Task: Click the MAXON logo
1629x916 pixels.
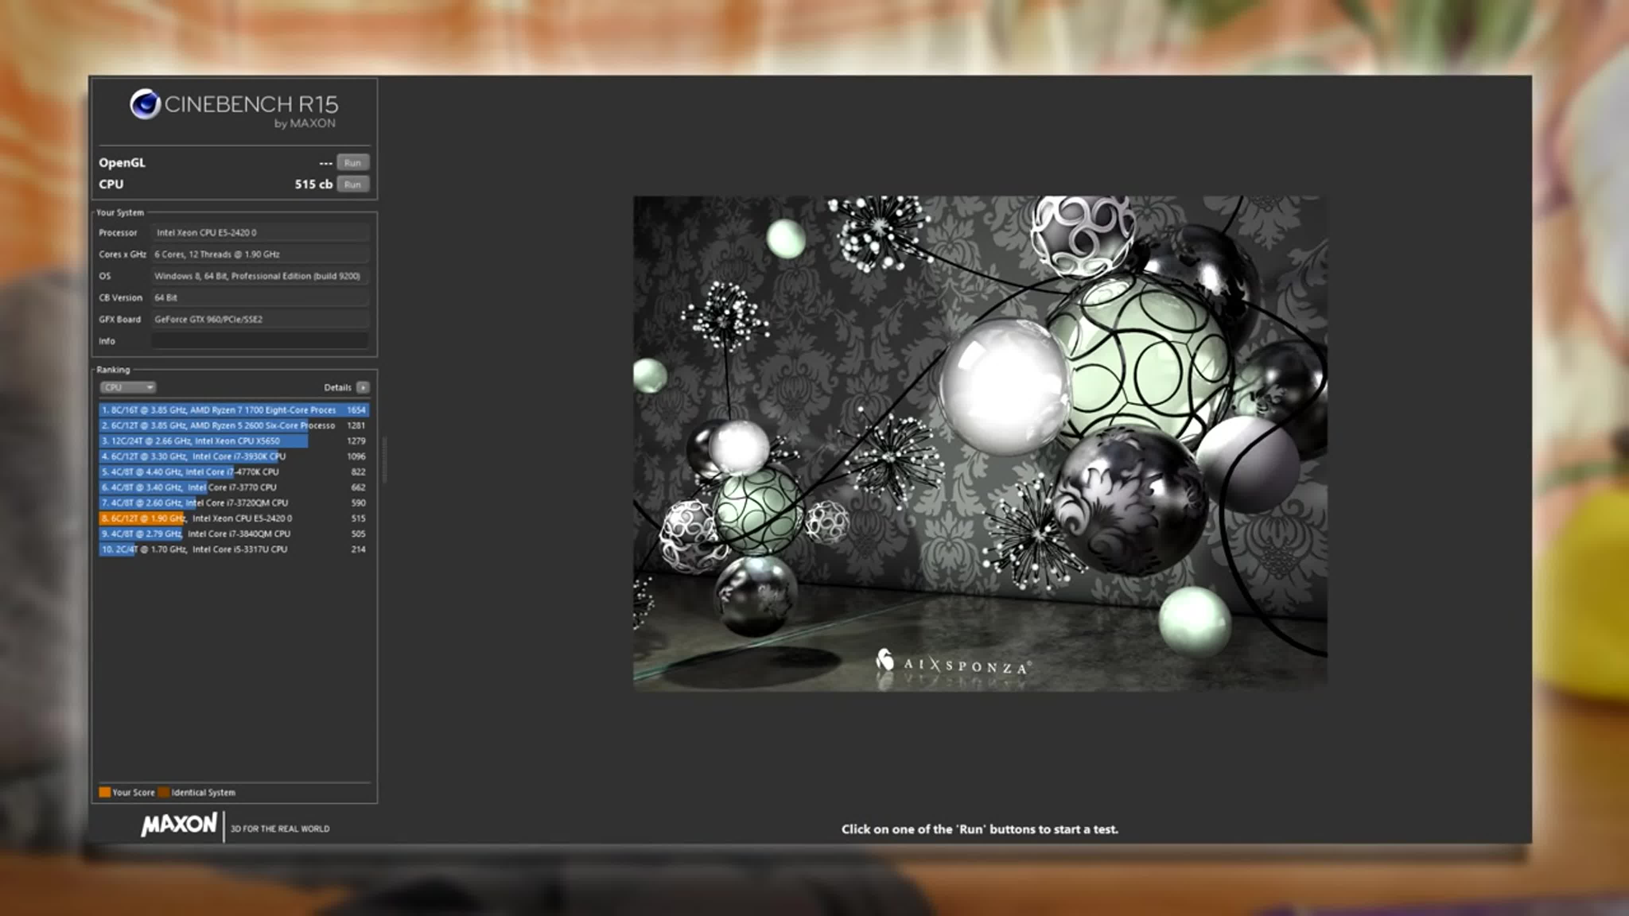Action: pos(179,824)
